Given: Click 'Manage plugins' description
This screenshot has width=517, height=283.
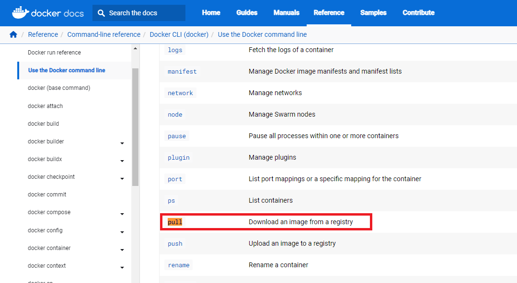Looking at the screenshot, I should (x=272, y=157).
